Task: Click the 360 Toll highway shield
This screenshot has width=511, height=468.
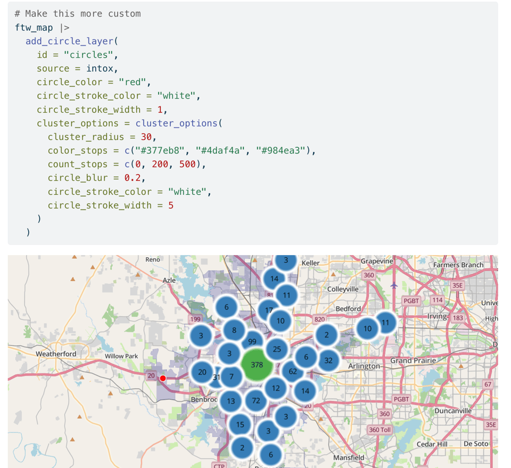Action: [380, 430]
